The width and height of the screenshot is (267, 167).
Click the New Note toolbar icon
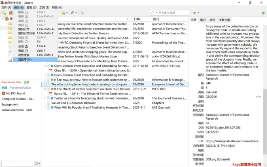tap(63, 13)
